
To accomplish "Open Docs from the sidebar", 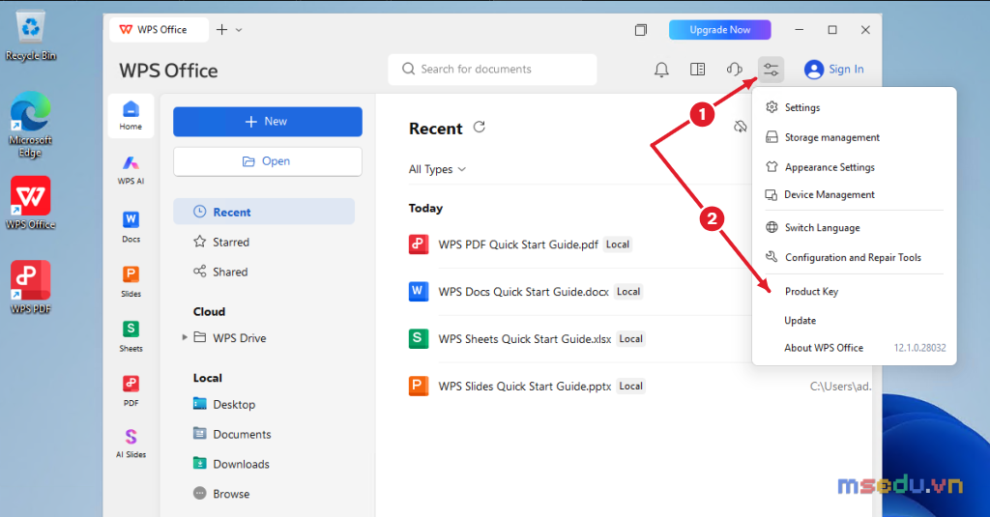I will click(131, 227).
